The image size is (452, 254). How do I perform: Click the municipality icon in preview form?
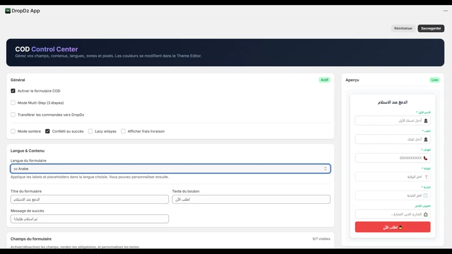click(x=425, y=195)
